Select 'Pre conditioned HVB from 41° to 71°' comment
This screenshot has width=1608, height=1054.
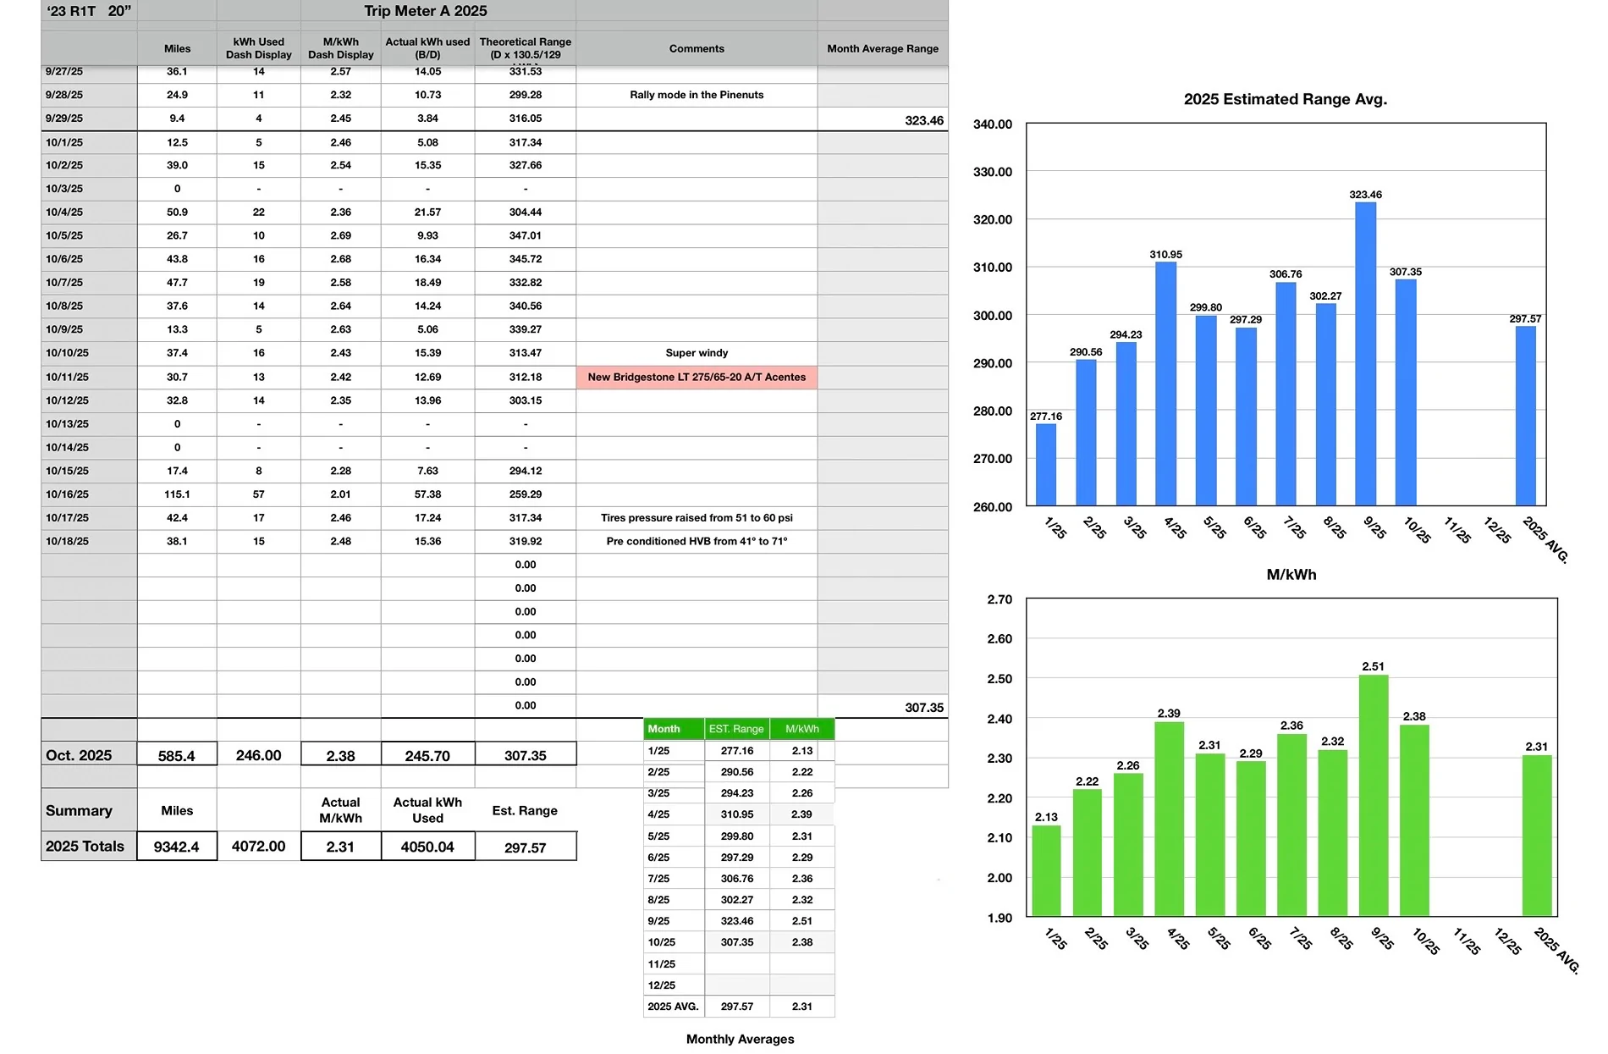pos(697,541)
